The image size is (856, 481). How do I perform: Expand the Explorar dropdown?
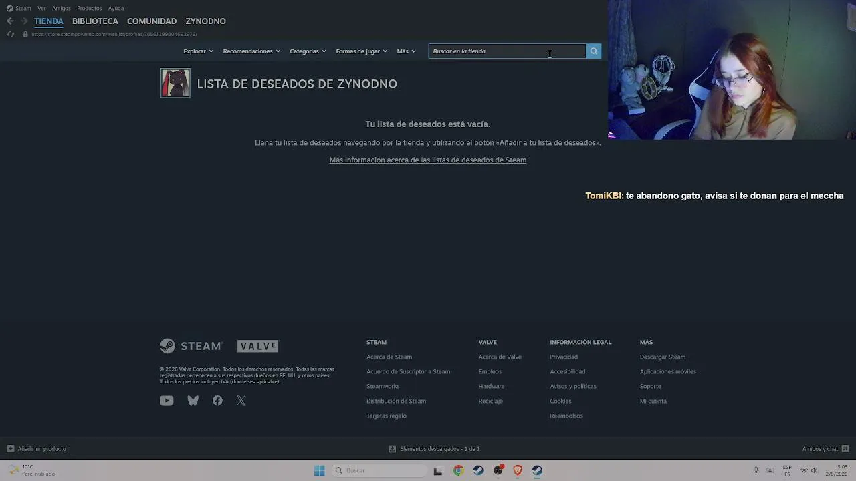[x=199, y=51]
